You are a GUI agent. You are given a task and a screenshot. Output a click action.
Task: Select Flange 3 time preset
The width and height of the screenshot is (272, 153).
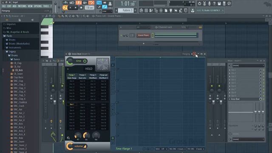tap(93, 75)
